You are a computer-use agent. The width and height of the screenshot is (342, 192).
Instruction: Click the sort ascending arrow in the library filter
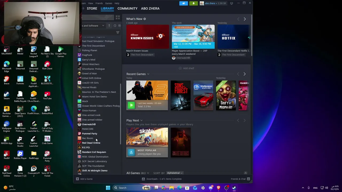coord(109,26)
